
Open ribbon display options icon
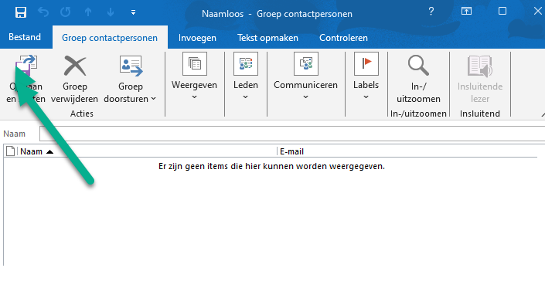[466, 11]
